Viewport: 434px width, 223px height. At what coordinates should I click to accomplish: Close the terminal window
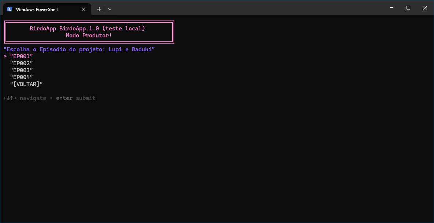(425, 8)
